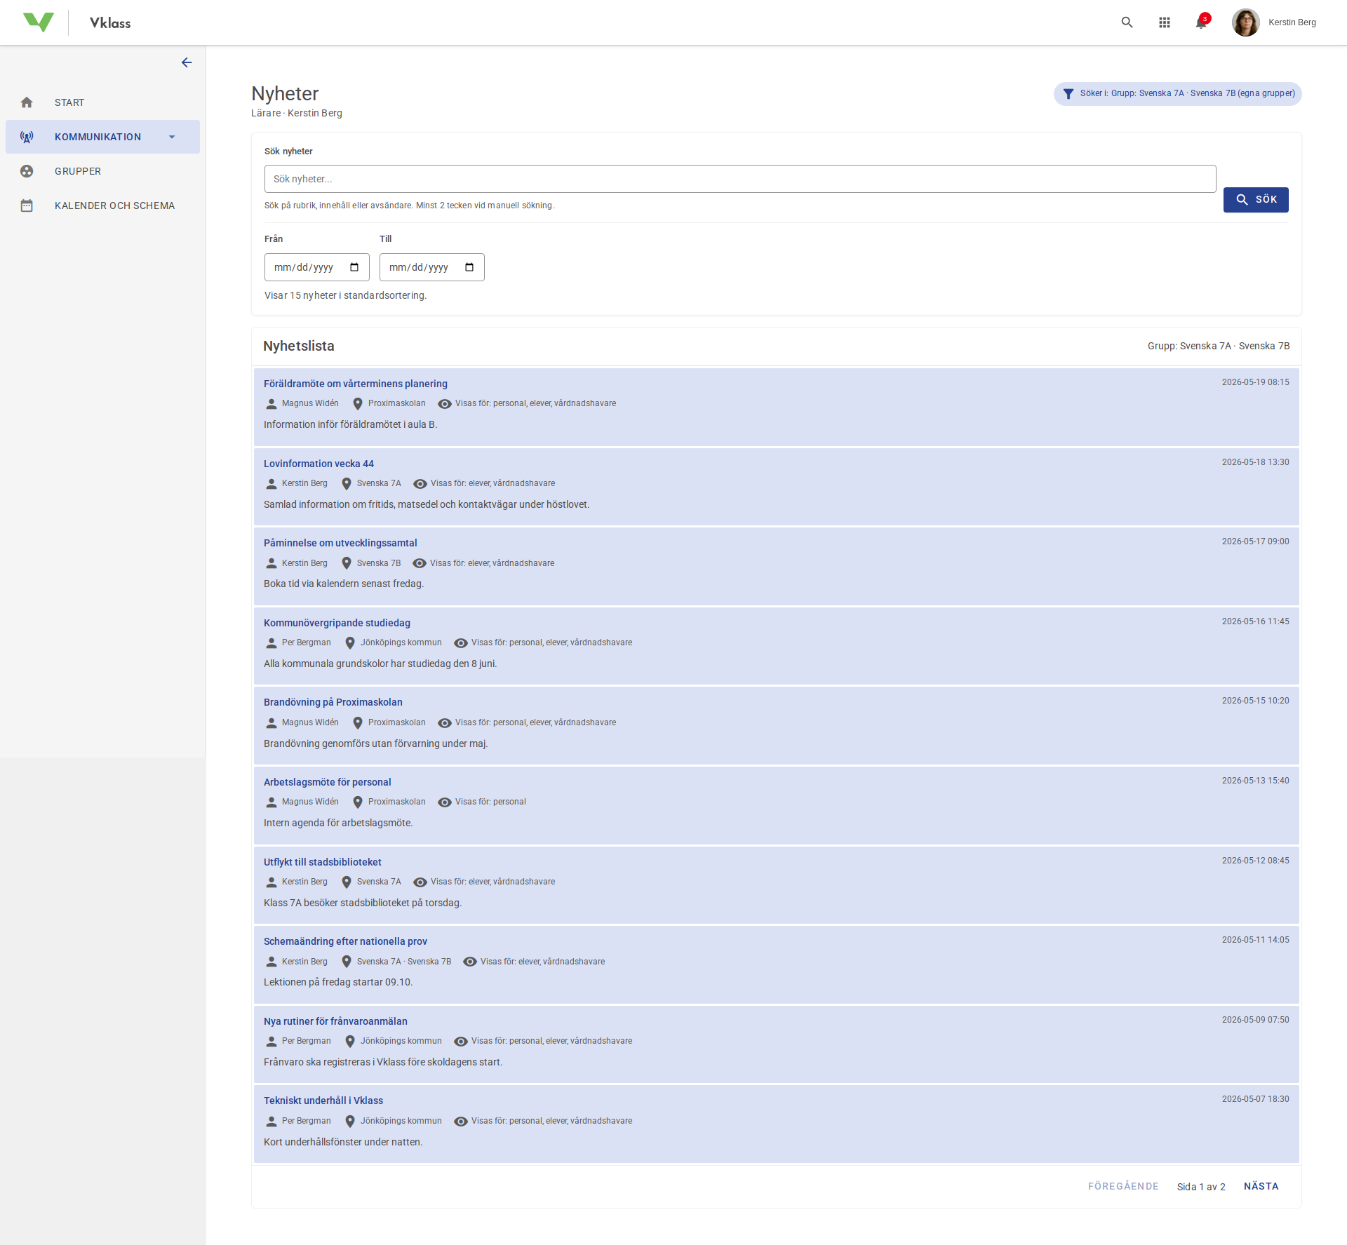This screenshot has height=1245, width=1347.
Task: Open news Brandövning på Proximaskolan
Action: click(333, 702)
